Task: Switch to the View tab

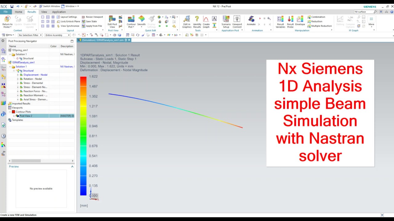Action: (x=44, y=12)
